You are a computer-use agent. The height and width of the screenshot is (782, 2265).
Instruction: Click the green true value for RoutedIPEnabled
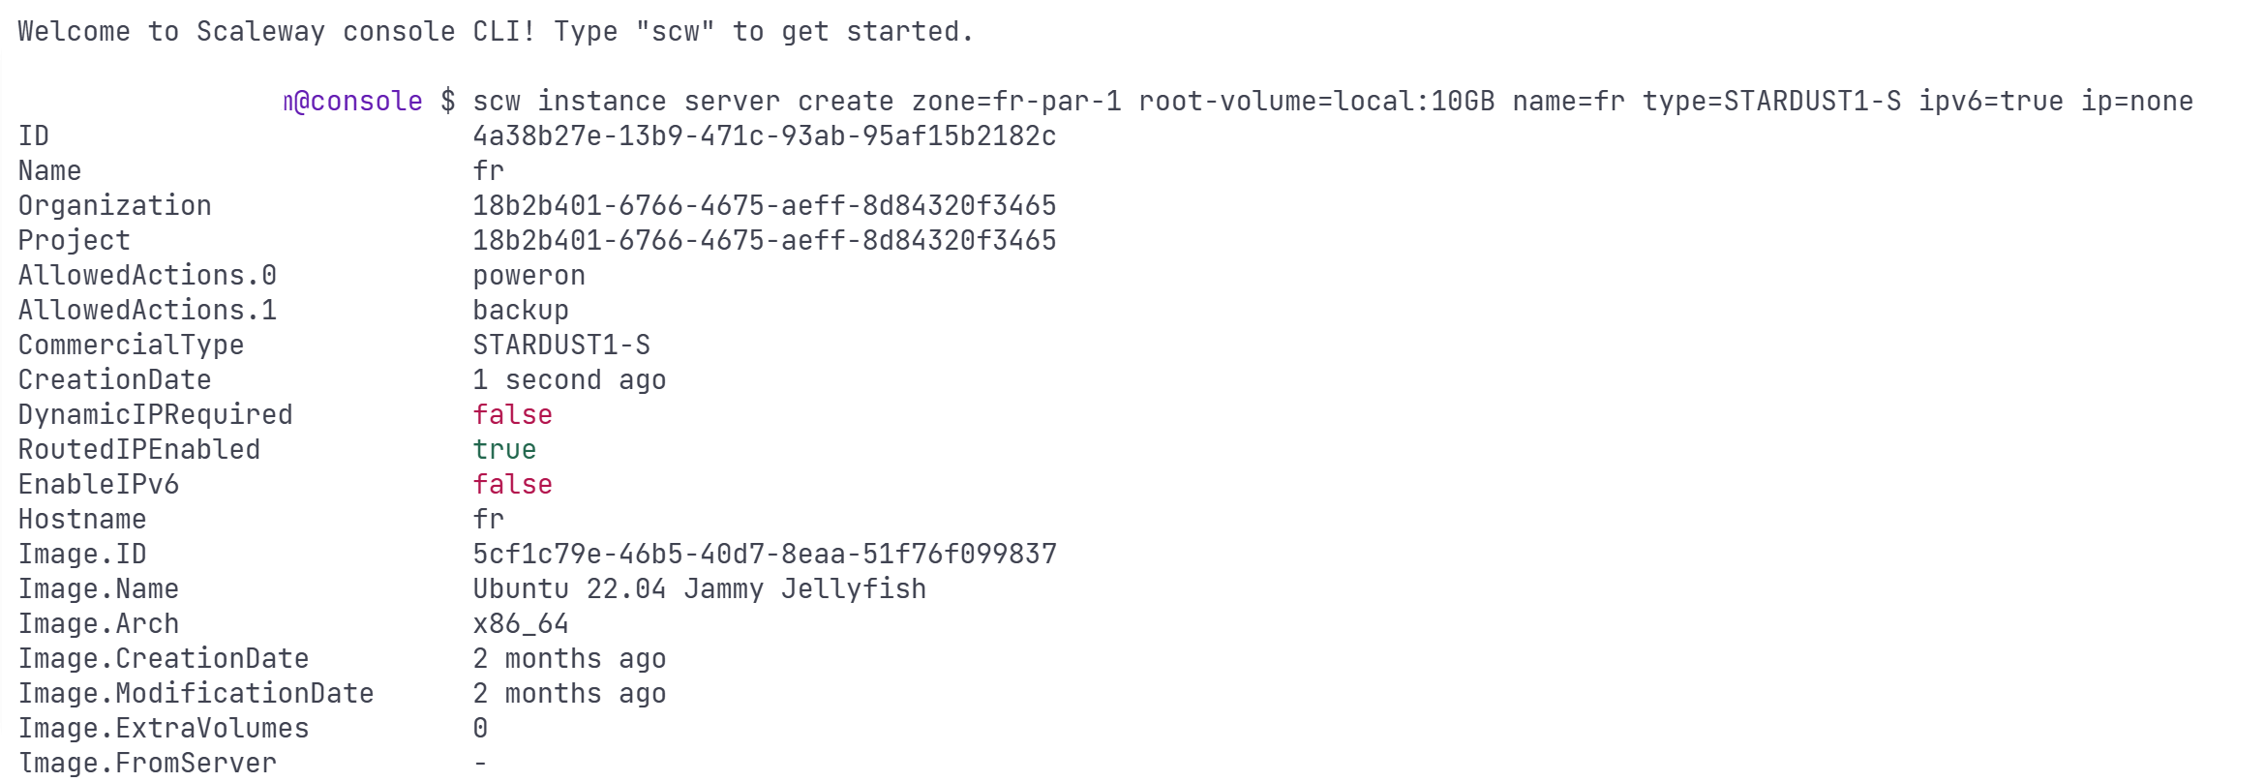[504, 450]
